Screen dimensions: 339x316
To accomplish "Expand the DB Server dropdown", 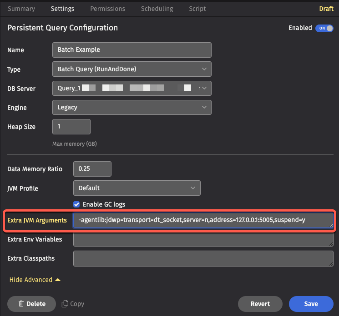I will [x=132, y=89].
